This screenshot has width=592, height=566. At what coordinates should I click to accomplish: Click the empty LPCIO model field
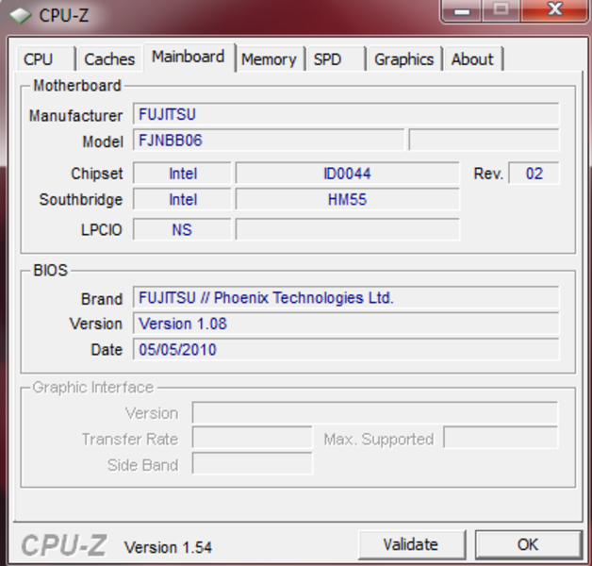347,229
